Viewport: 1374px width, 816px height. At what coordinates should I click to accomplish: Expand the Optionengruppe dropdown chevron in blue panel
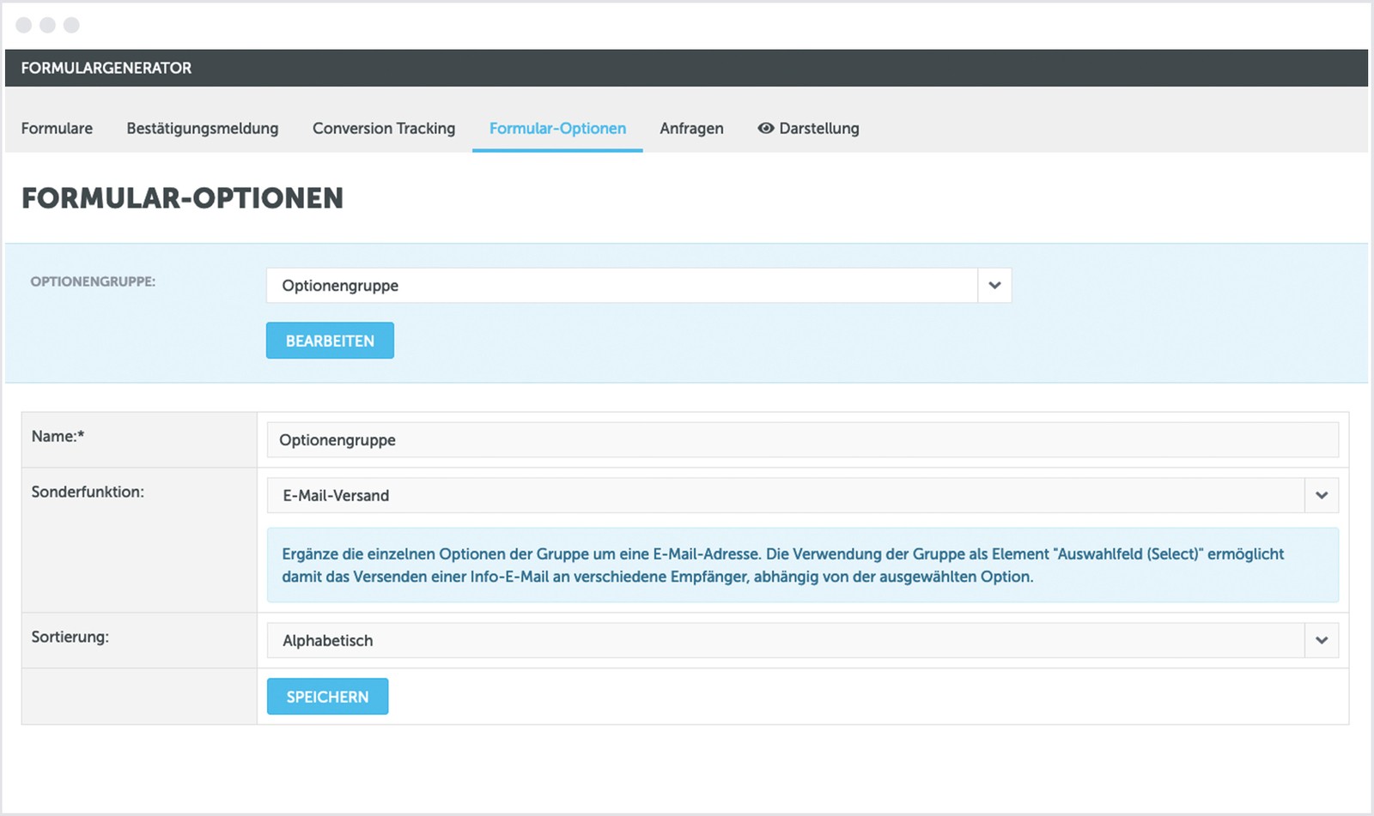(x=994, y=286)
